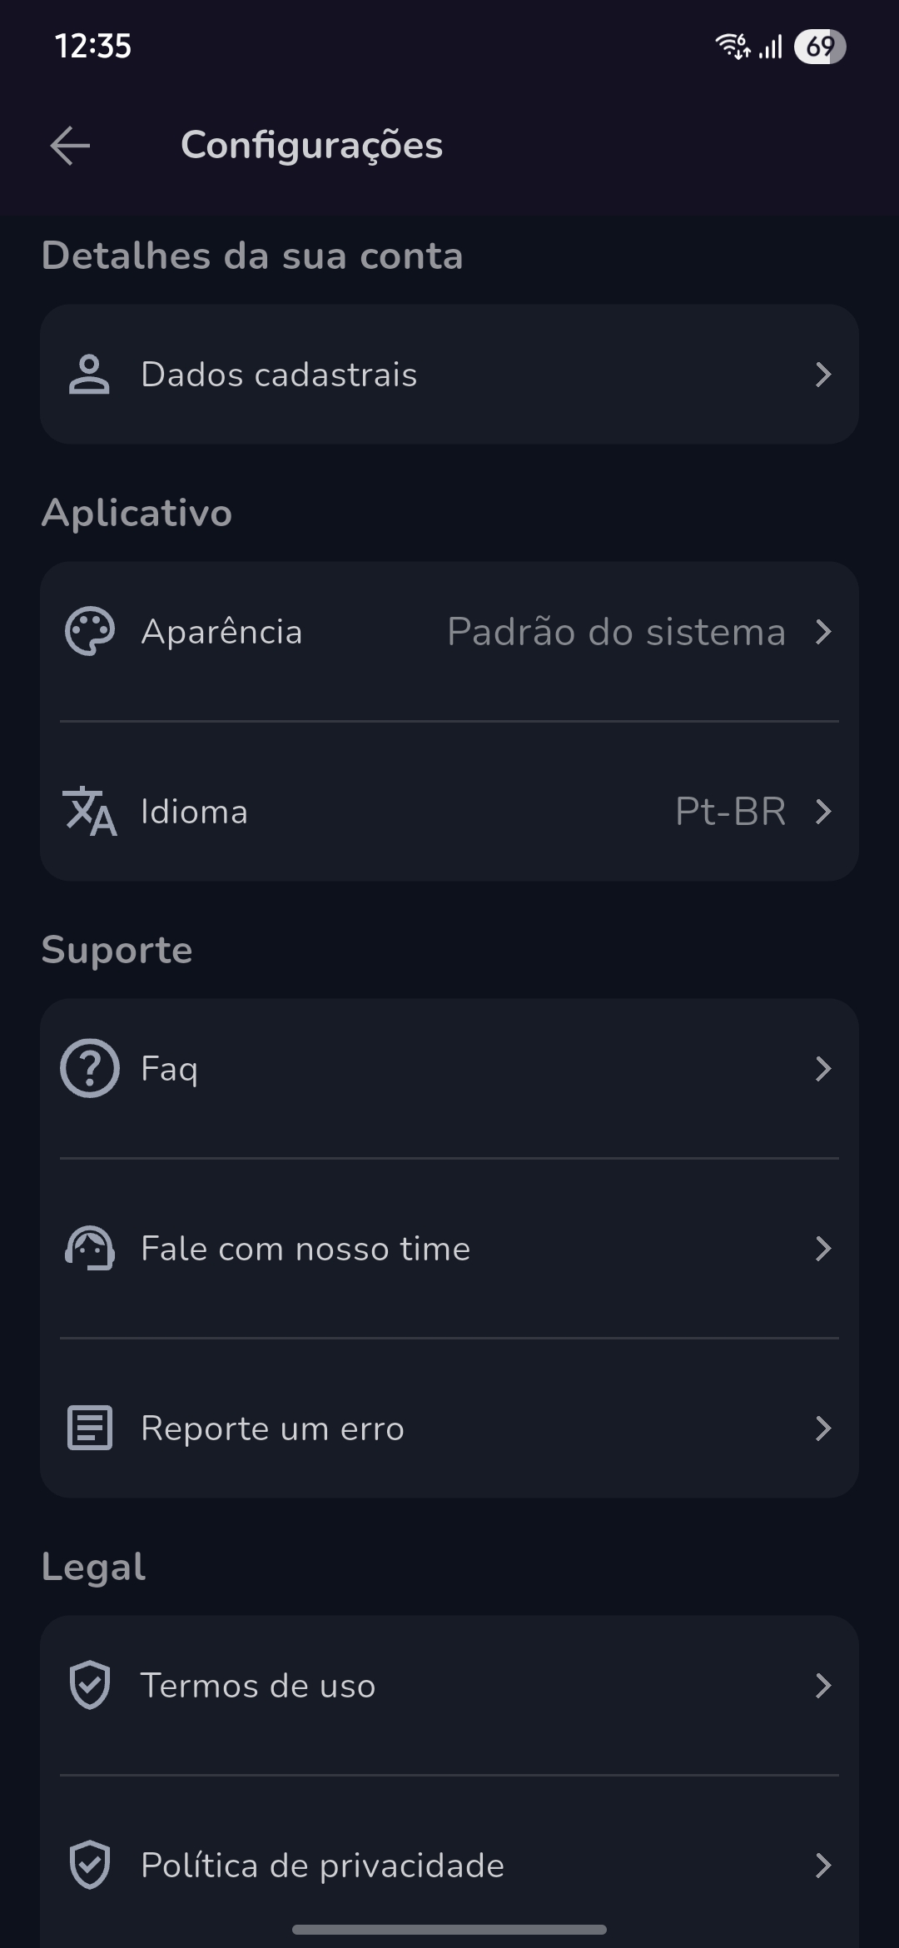This screenshot has width=899, height=1948.
Task: Tap the battery indicator in status bar
Action: click(819, 47)
